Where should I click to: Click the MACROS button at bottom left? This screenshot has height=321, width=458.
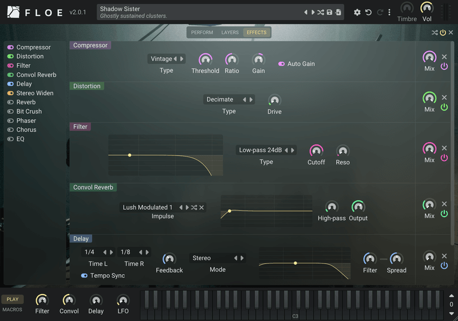pyautogui.click(x=12, y=310)
